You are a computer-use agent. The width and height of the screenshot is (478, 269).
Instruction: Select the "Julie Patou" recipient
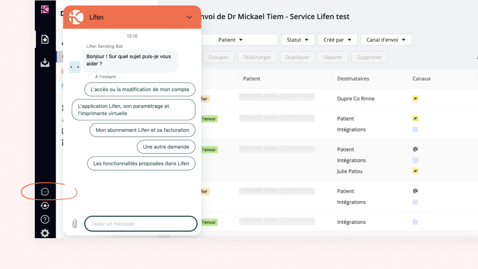pyautogui.click(x=349, y=171)
